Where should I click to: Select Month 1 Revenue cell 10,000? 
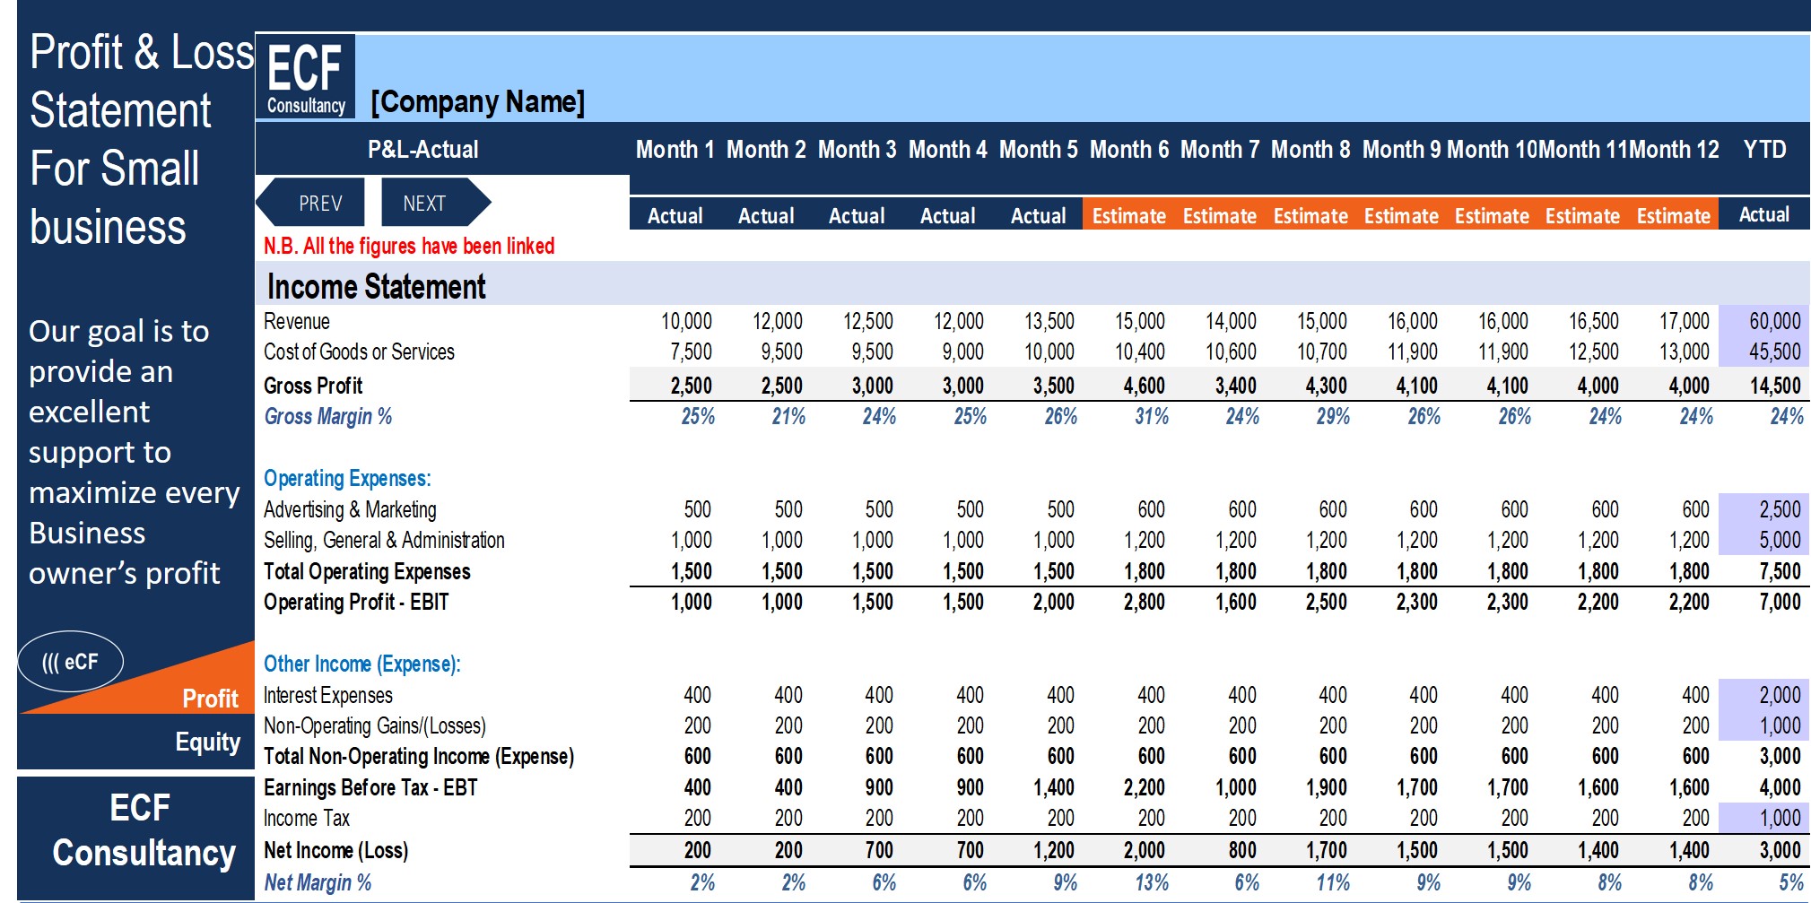point(686,322)
